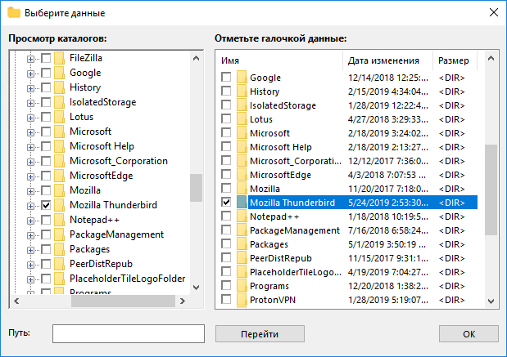
Task: Check the Packages checkbox in file list
Action: coord(226,243)
